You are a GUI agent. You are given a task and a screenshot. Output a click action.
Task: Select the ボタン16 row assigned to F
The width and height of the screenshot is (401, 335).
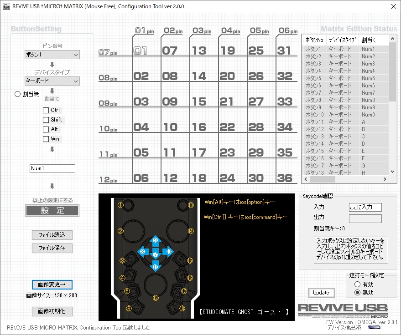tap(345, 158)
